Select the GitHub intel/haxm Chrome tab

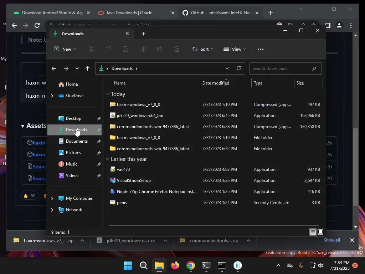pos(220,13)
